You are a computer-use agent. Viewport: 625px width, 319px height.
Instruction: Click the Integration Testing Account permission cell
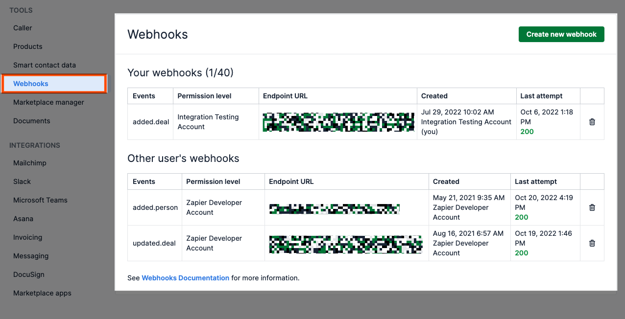[216, 122]
